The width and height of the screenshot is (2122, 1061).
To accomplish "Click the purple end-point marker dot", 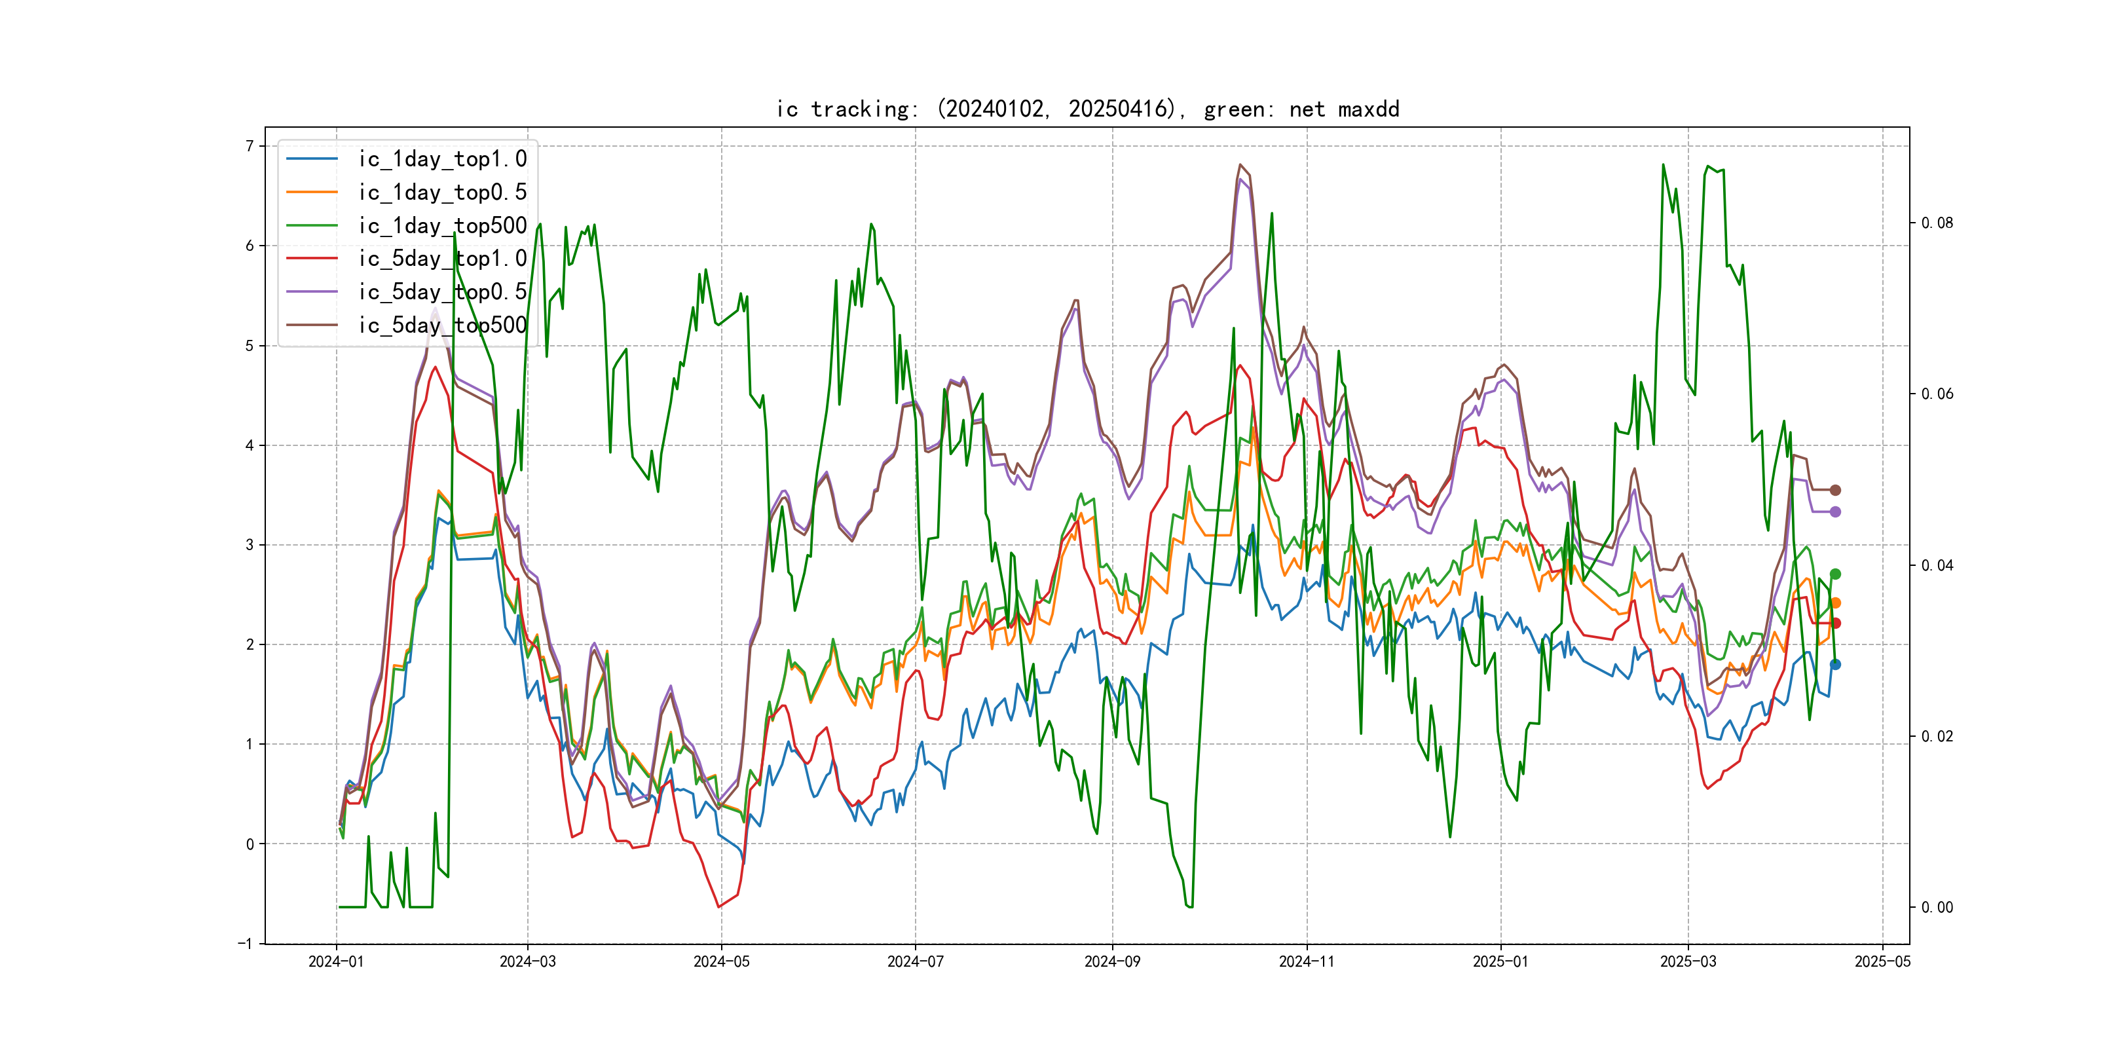I will [x=1835, y=512].
